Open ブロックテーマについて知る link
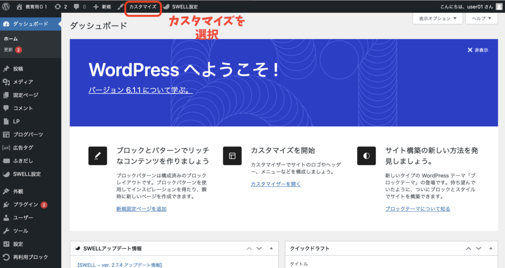 click(x=418, y=209)
